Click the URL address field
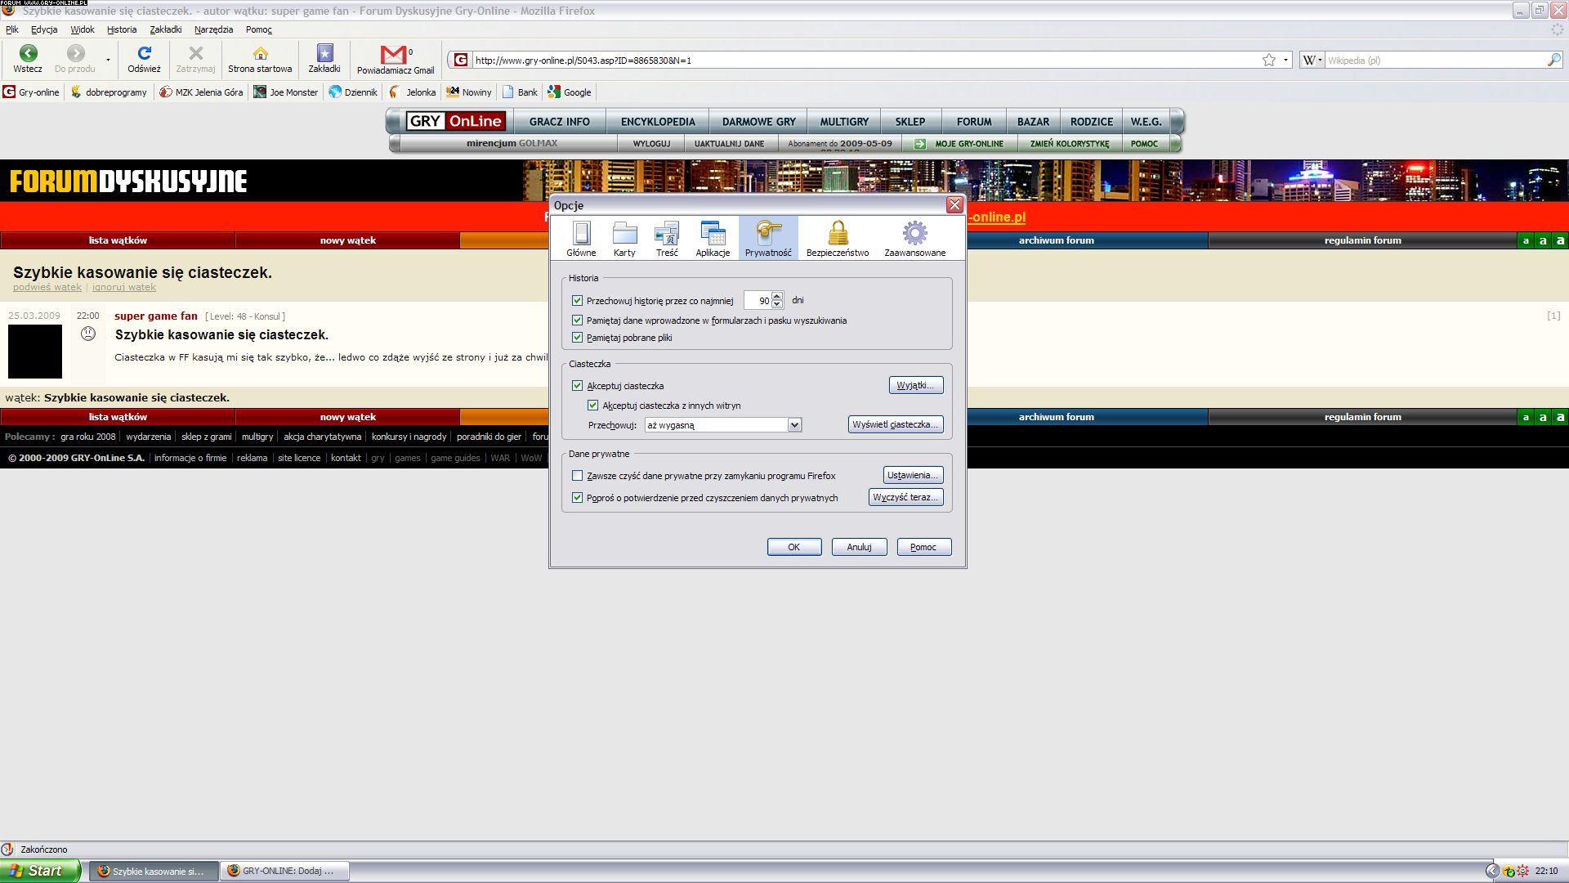Screen dimensions: 1569x883 coord(865,60)
